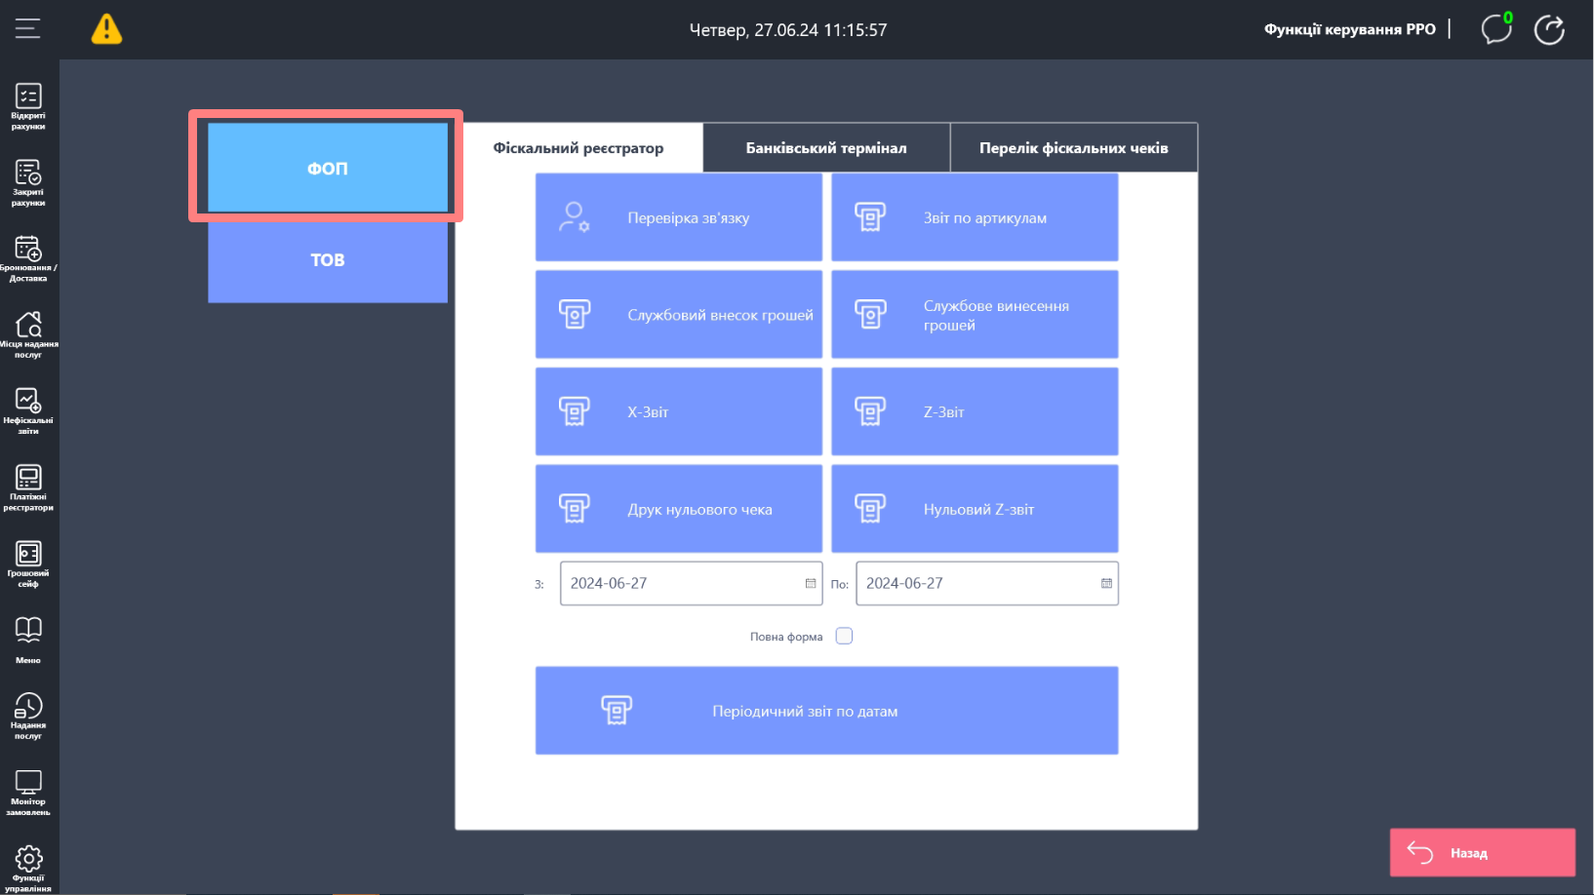This screenshot has height=895, width=1594.
Task: Open Монітор замовлень in sidebar
Action: (28, 792)
